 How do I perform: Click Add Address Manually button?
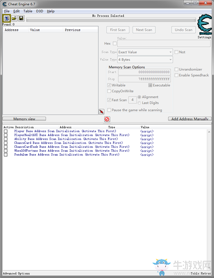[x=190, y=119]
